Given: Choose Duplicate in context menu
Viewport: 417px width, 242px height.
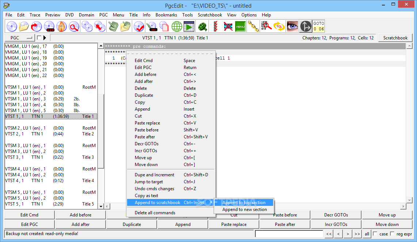Looking at the screenshot, I should point(171,95).
